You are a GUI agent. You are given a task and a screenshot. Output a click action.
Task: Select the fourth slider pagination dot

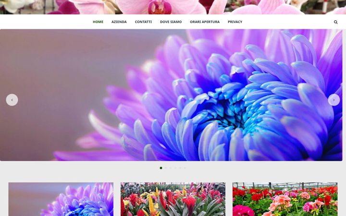tap(175, 168)
